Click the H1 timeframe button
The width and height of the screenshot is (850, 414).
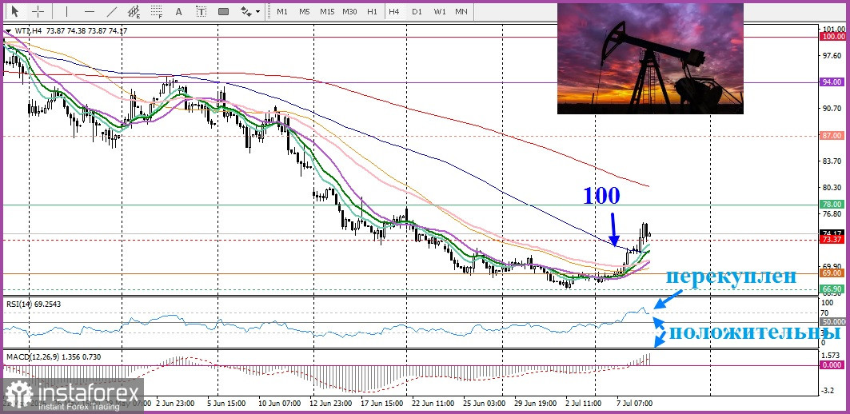[x=372, y=11]
